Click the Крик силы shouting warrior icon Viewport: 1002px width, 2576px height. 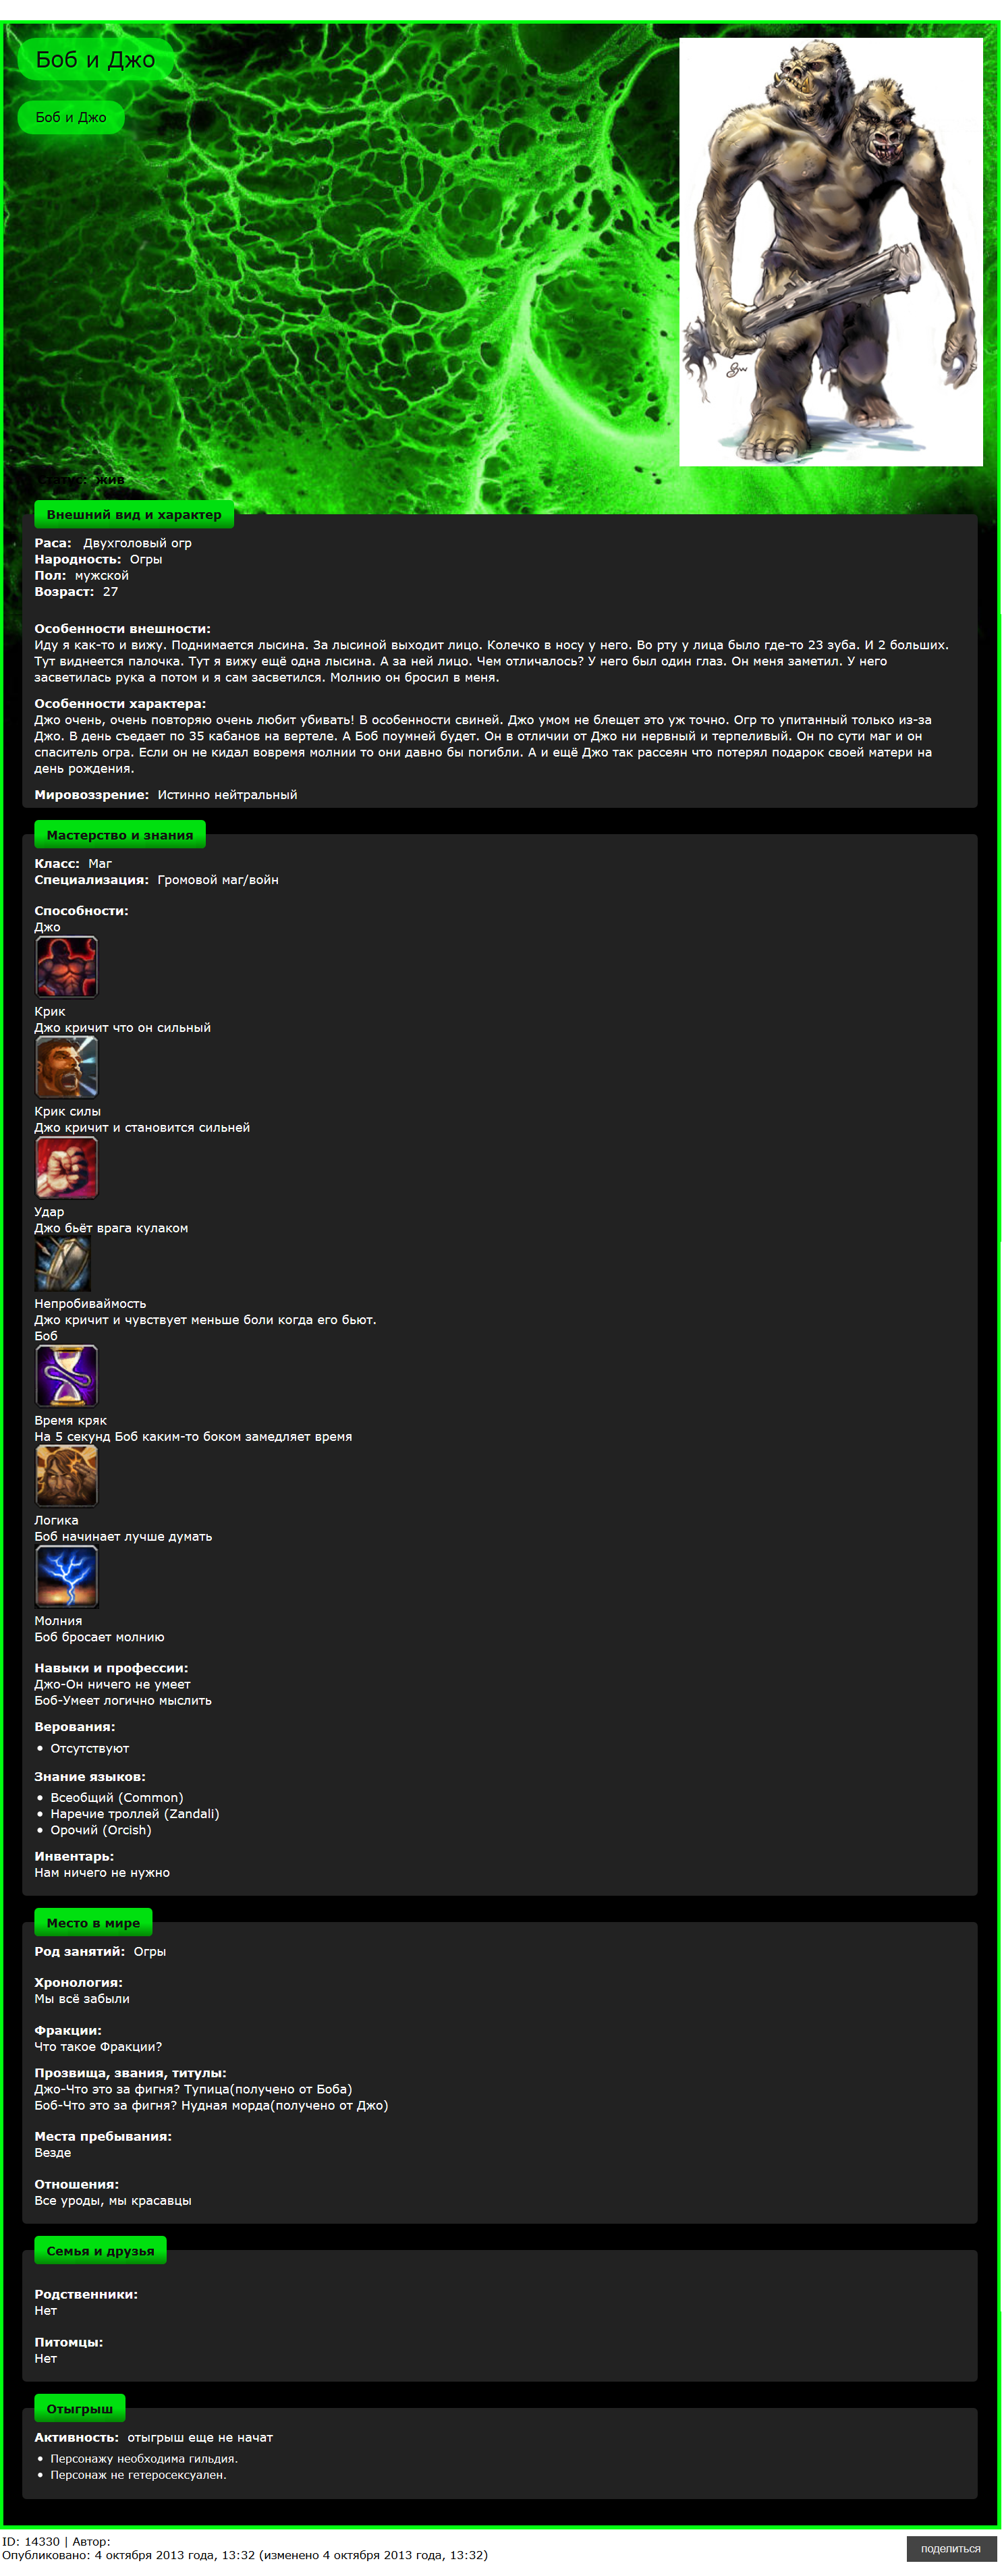point(67,1067)
